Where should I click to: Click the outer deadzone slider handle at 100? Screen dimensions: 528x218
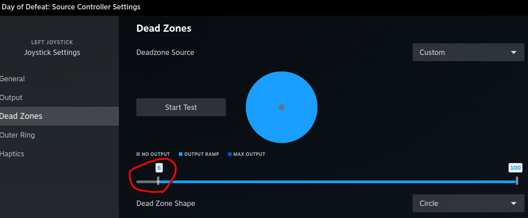coord(517,181)
